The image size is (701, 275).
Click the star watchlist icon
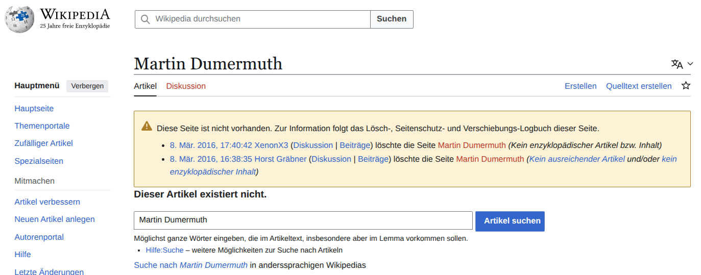pos(686,86)
